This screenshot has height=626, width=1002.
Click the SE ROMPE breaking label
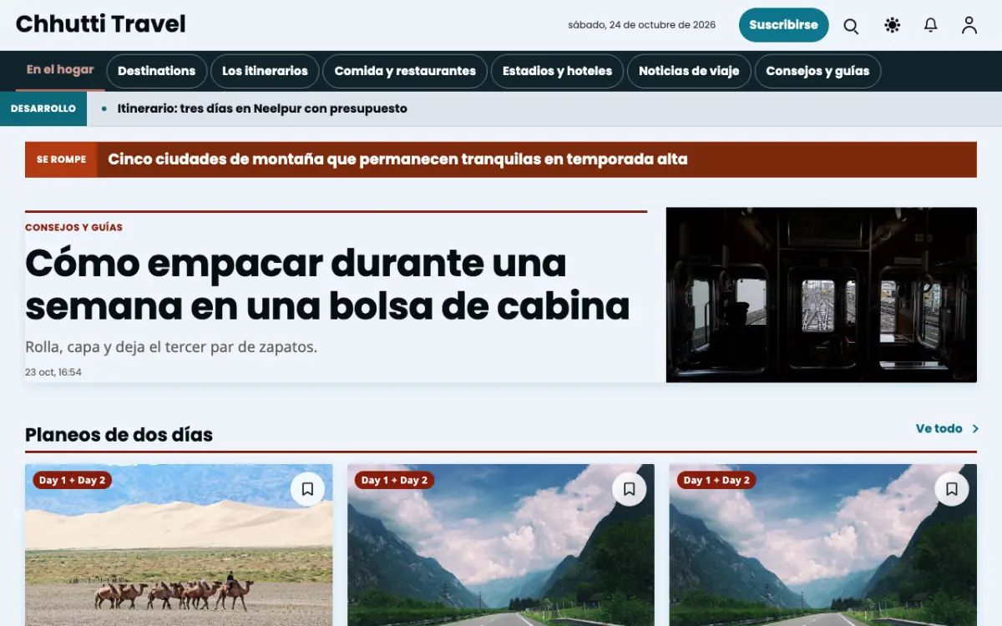click(x=61, y=159)
